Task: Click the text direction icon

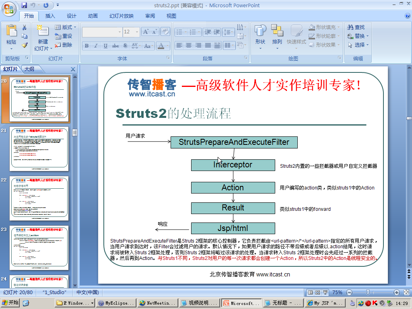Action: 241,27
